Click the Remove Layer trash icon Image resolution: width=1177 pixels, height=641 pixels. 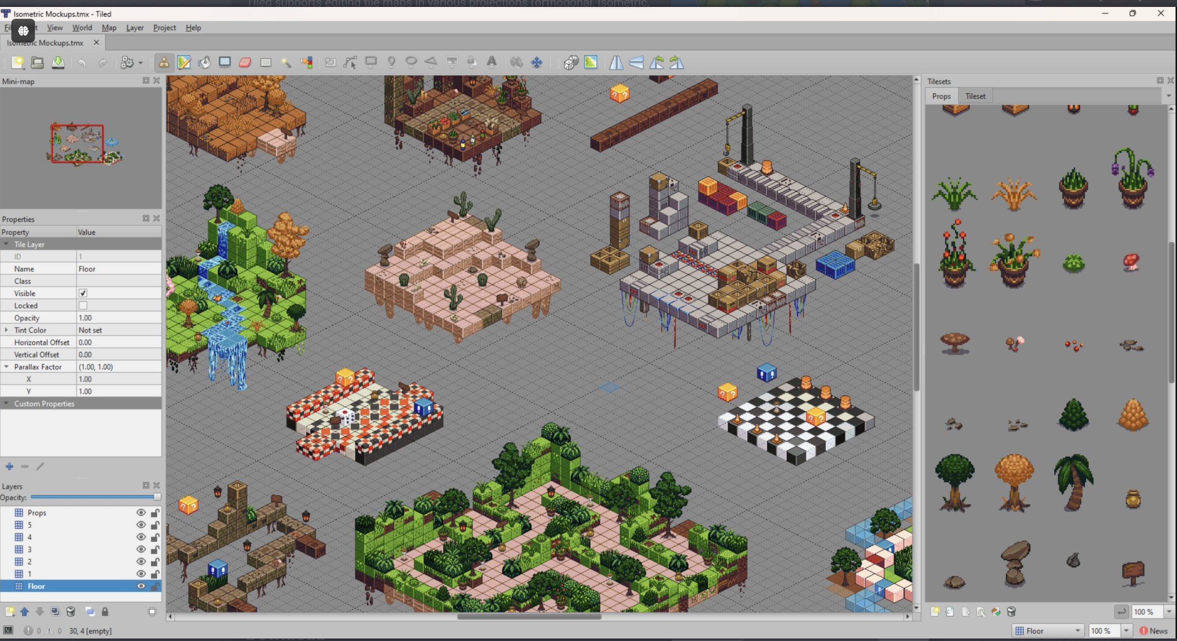[71, 612]
